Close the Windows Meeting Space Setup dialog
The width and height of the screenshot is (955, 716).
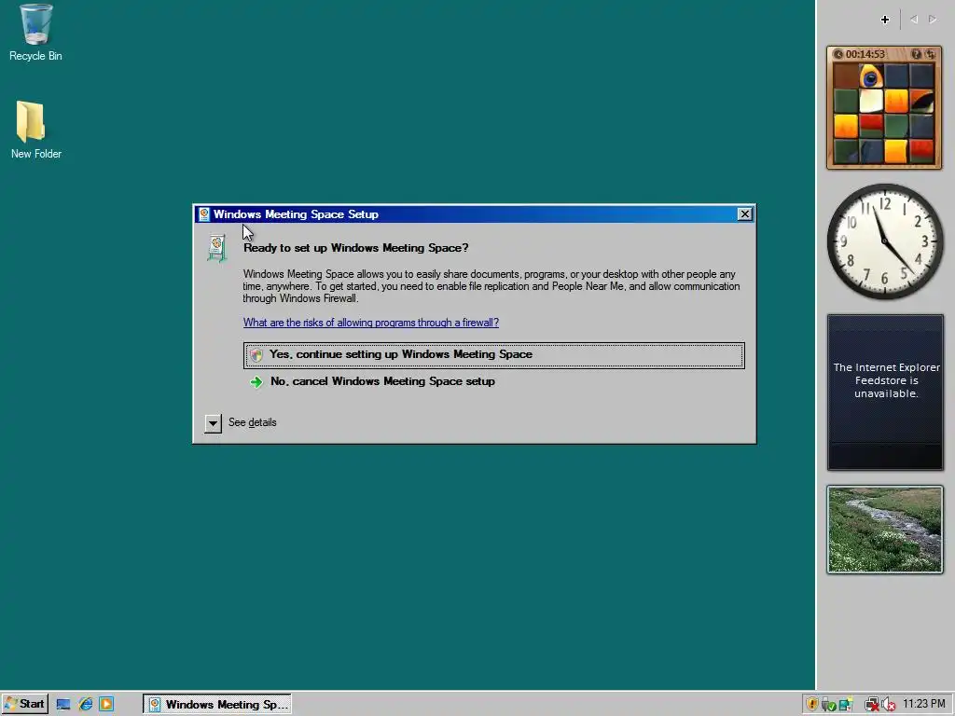tap(744, 214)
